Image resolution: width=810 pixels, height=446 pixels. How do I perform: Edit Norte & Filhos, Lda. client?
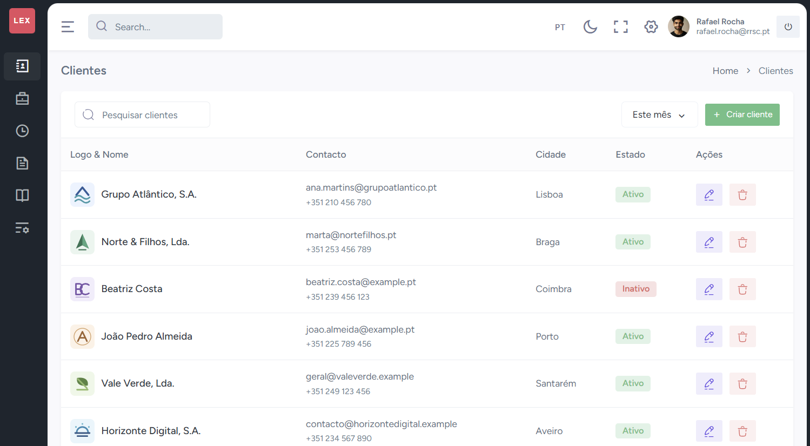[x=709, y=242]
